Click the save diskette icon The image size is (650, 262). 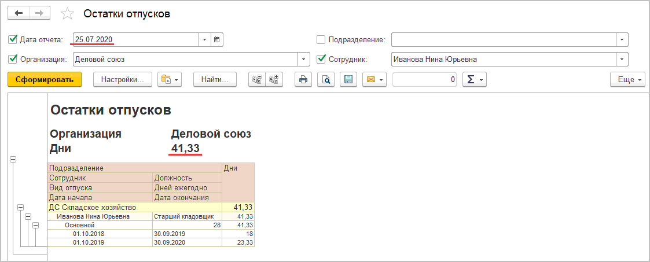348,80
